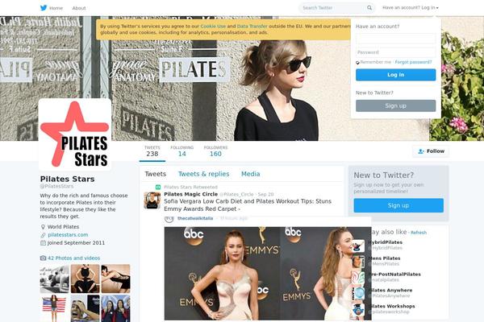View the Following 14 list
The height and width of the screenshot is (322, 484).
pyautogui.click(x=181, y=151)
